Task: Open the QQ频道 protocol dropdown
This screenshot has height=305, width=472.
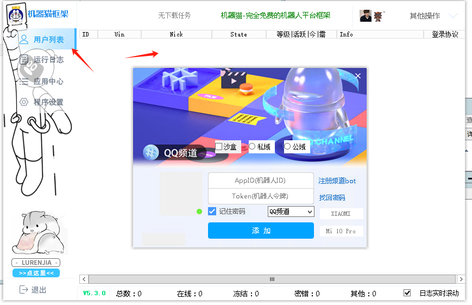Action: pos(291,211)
